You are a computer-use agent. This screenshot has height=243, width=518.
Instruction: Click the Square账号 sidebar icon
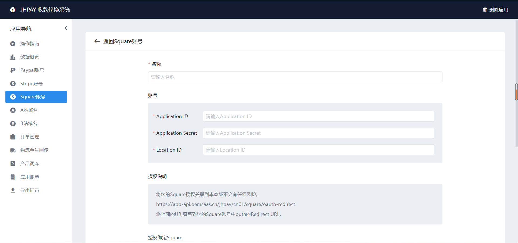[13, 97]
